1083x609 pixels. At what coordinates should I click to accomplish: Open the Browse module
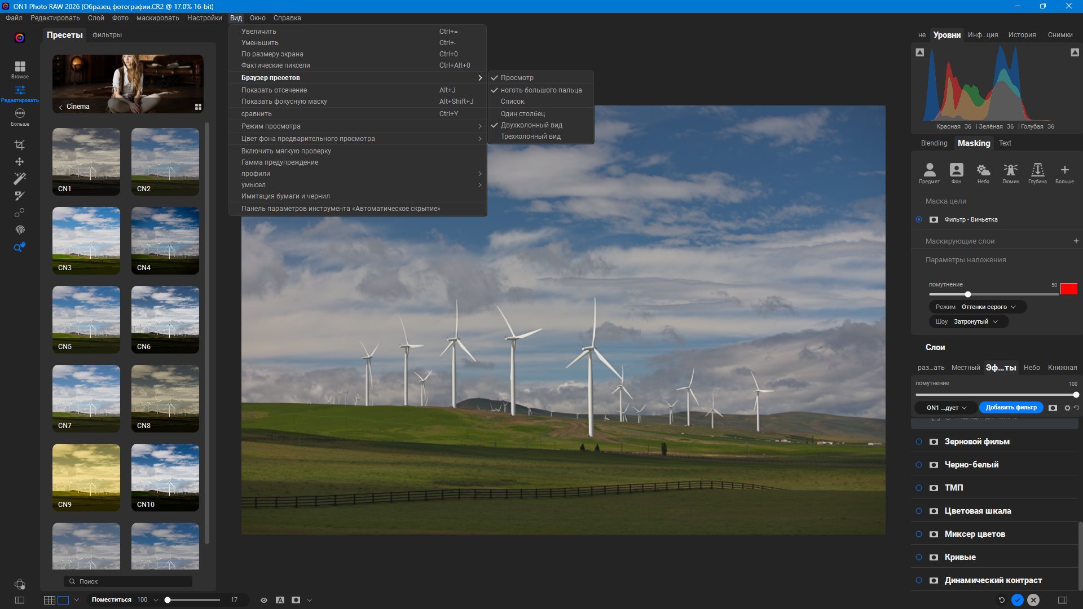coord(20,69)
